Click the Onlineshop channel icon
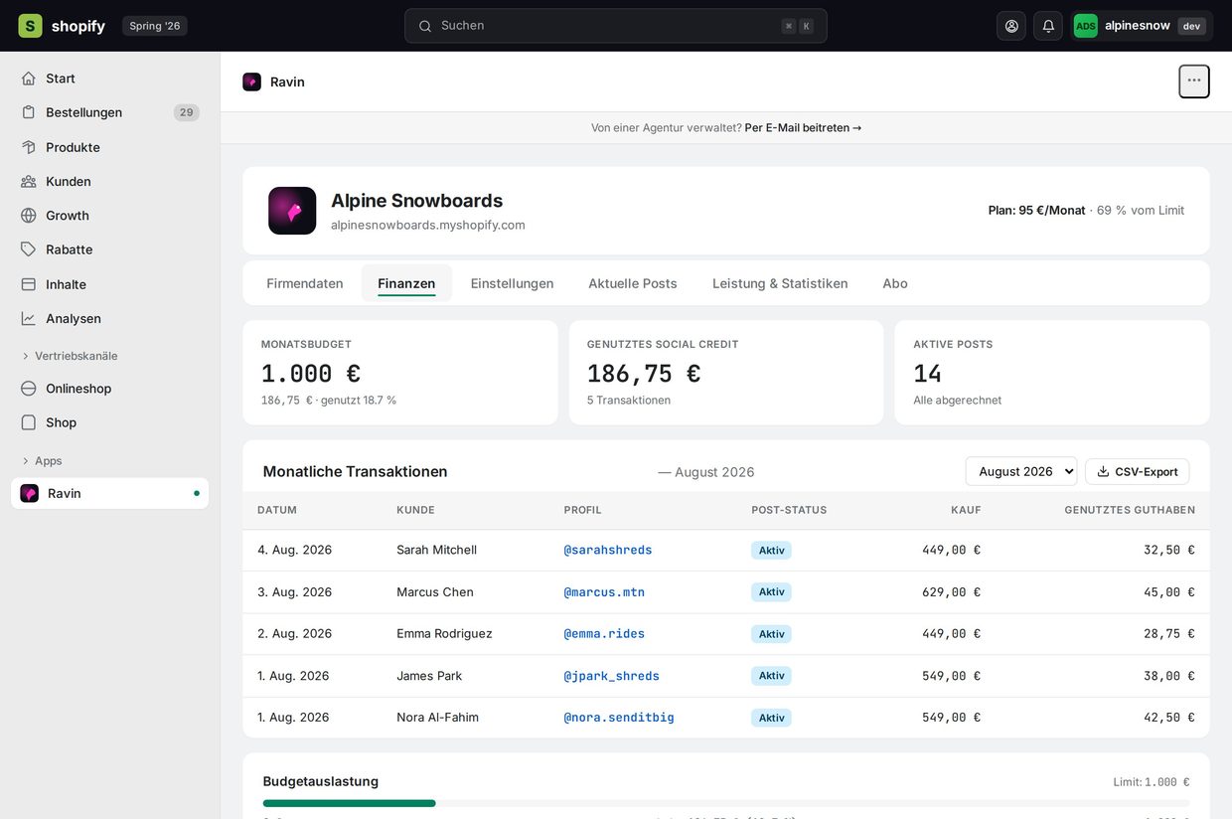The width and height of the screenshot is (1232, 819). pyautogui.click(x=29, y=389)
